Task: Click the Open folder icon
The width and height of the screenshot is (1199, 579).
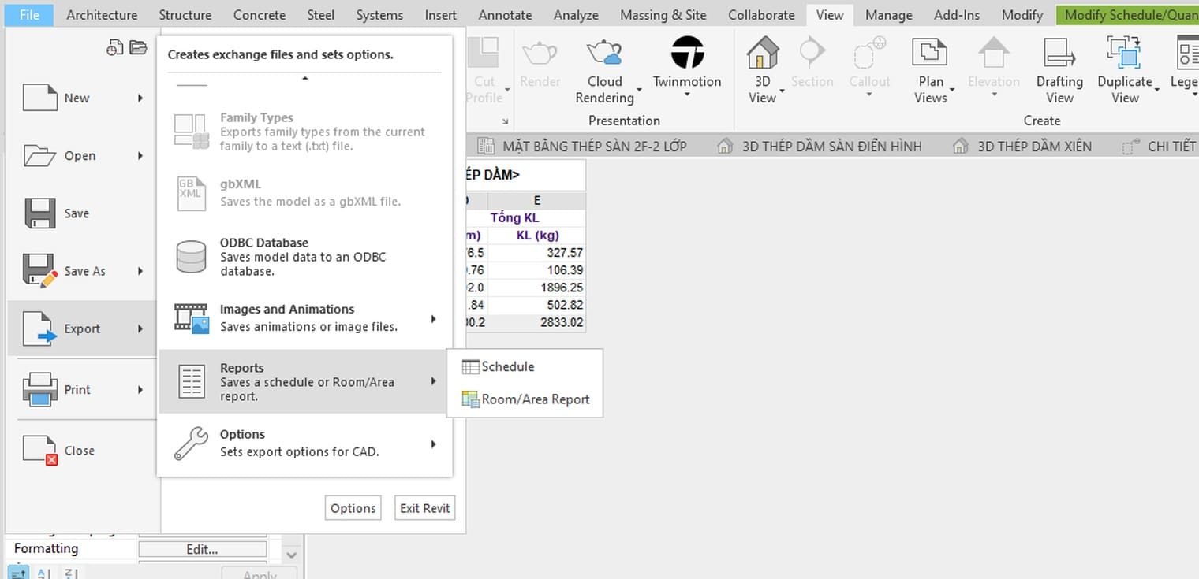Action: tap(40, 156)
